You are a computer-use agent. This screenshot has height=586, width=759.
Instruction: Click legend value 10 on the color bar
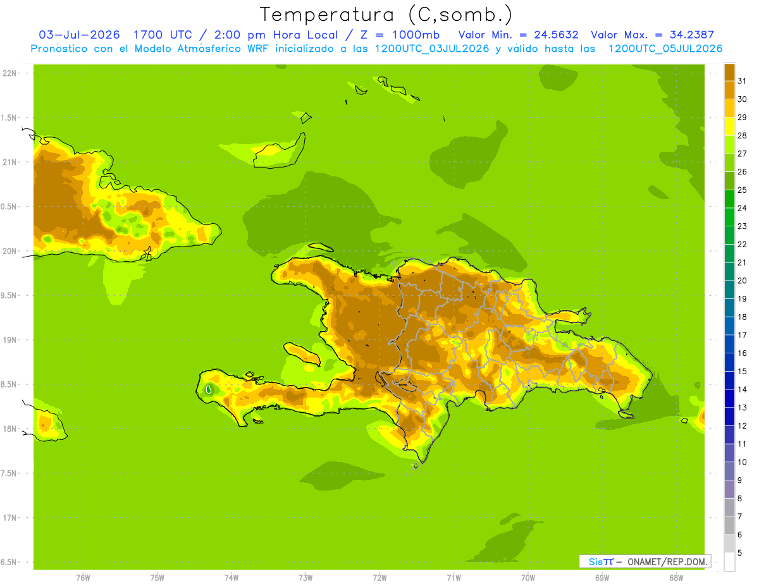tap(742, 462)
